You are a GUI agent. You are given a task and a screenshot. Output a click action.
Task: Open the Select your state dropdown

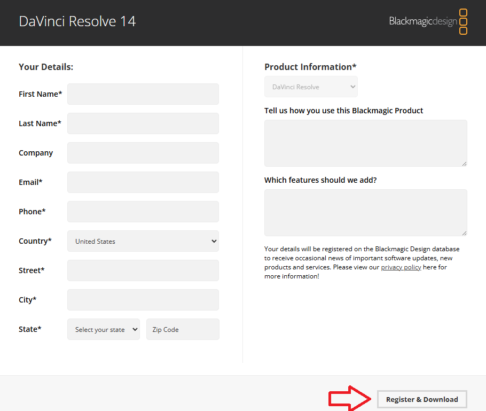pyautogui.click(x=103, y=329)
